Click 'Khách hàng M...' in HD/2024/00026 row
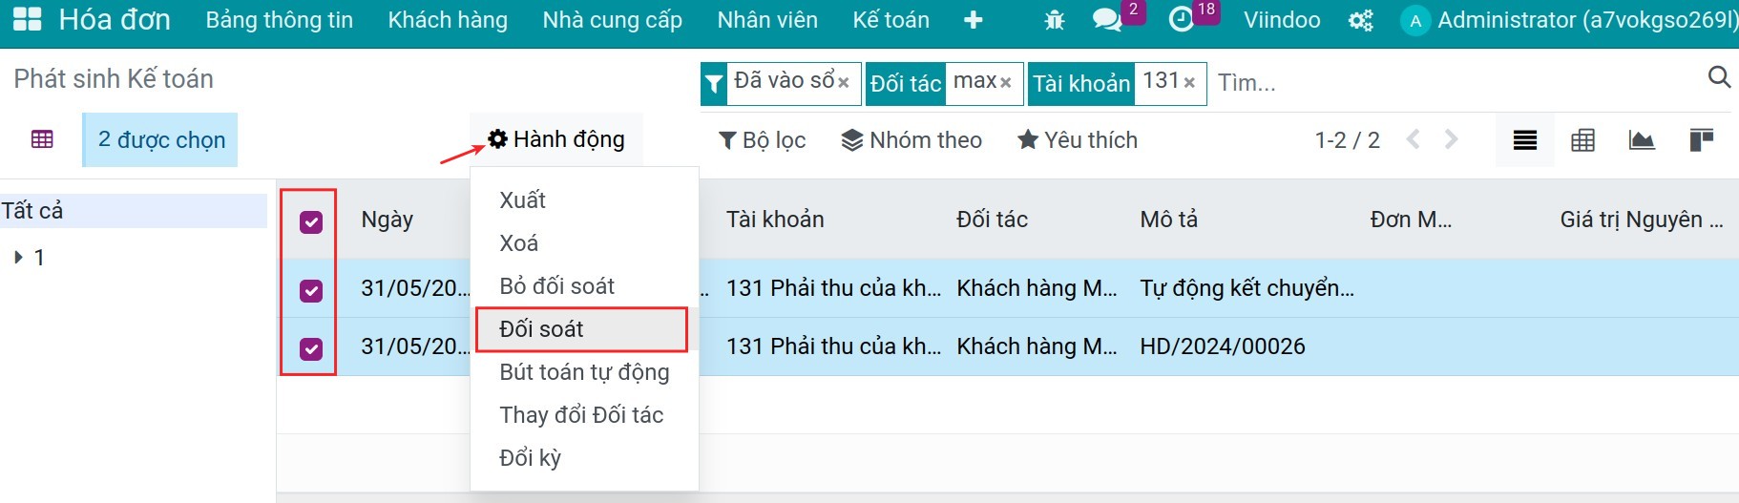Screen dimensions: 1739x503 (1037, 346)
